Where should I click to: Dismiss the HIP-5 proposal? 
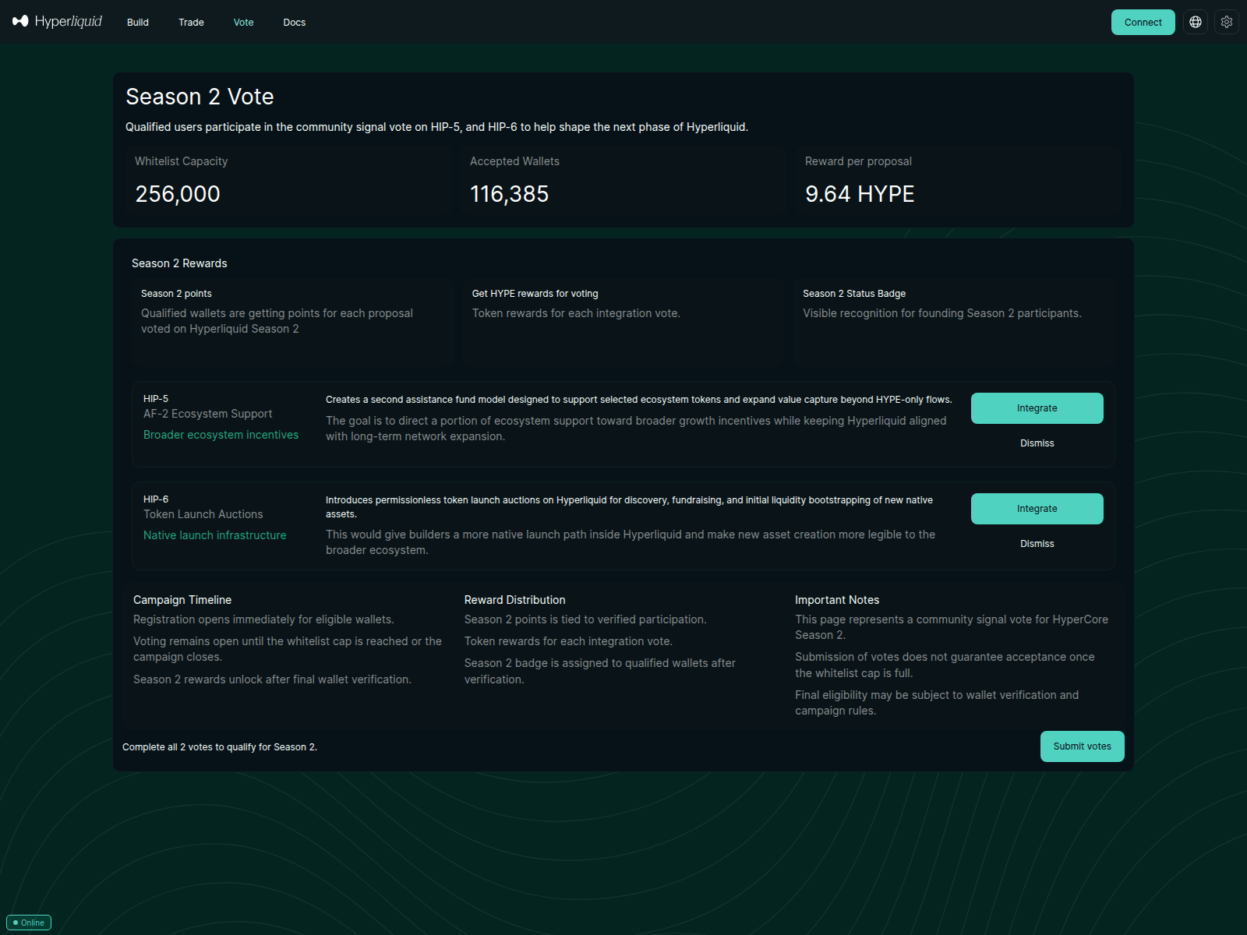click(x=1037, y=443)
